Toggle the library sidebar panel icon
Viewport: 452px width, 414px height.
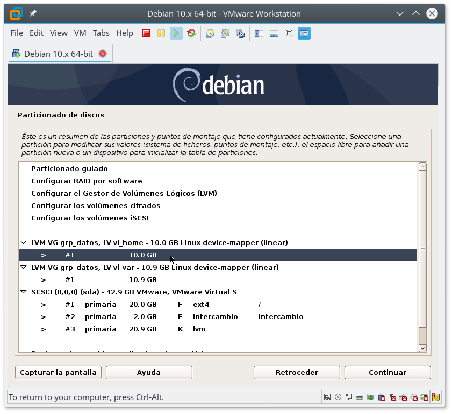259,33
